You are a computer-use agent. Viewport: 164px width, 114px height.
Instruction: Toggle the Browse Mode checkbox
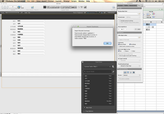(119, 44)
